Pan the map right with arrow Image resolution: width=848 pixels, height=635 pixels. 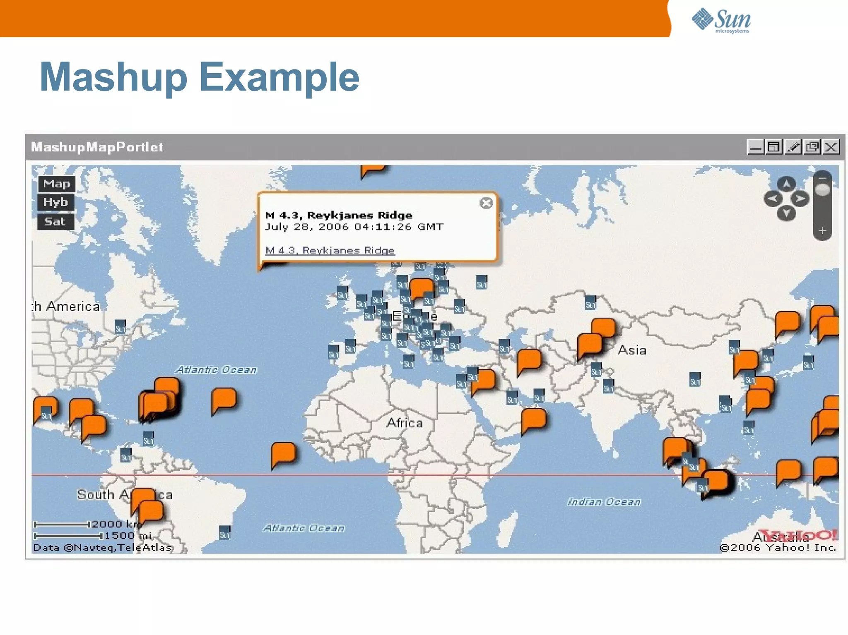[x=801, y=199]
